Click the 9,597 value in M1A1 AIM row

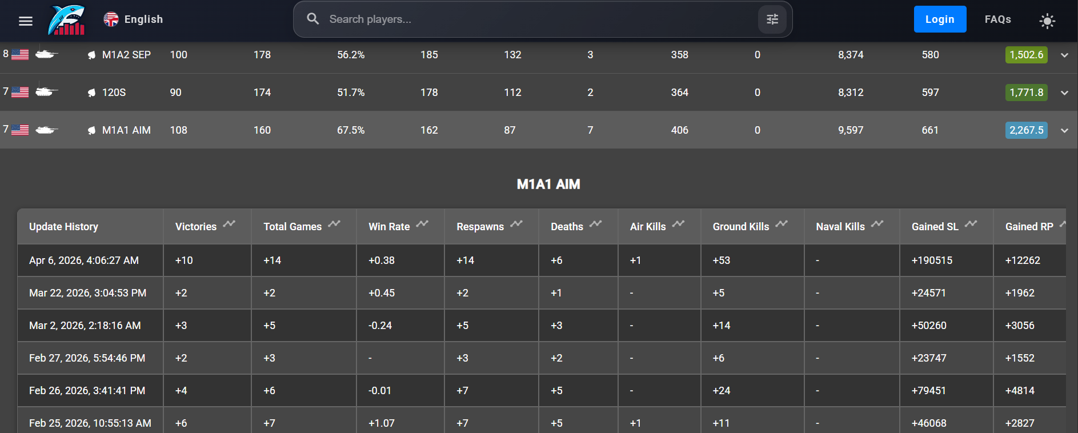(851, 130)
